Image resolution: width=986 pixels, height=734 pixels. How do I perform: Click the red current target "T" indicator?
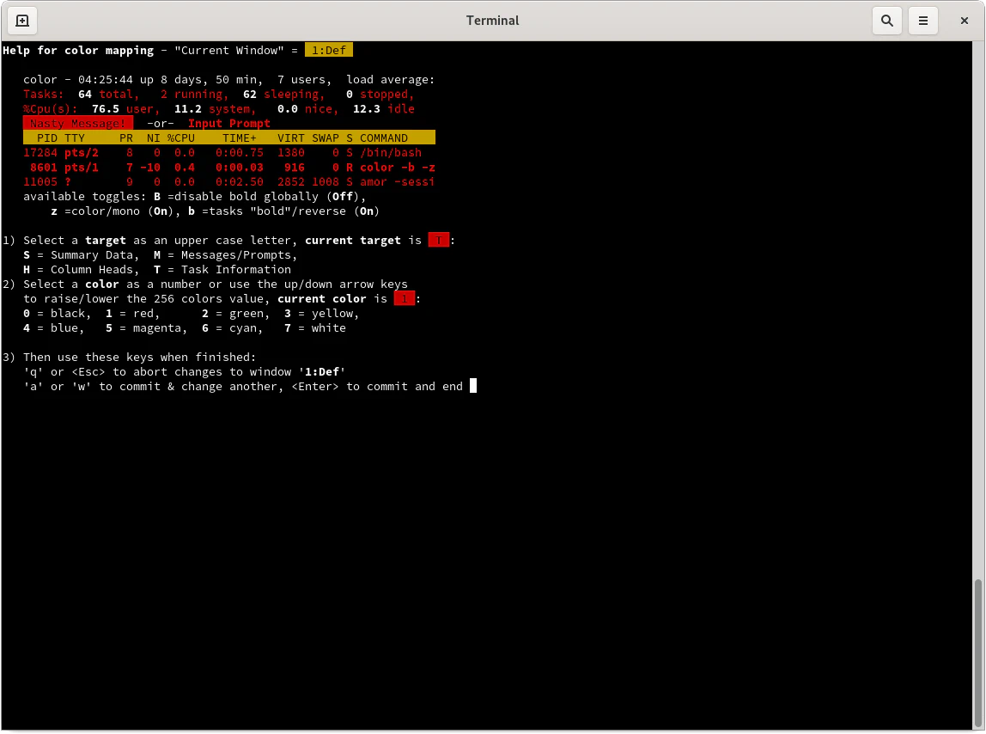438,241
